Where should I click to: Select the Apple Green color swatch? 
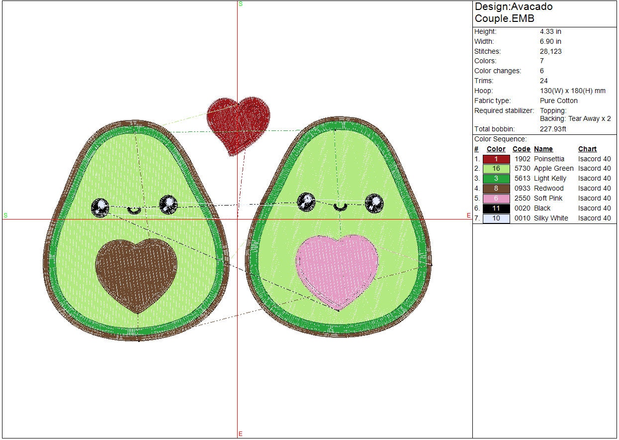click(496, 169)
